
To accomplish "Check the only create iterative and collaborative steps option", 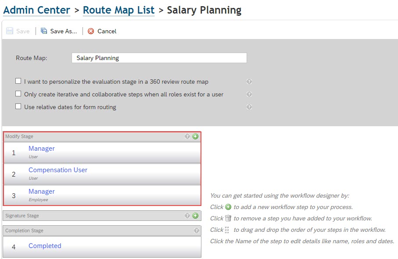I will tap(18, 94).
